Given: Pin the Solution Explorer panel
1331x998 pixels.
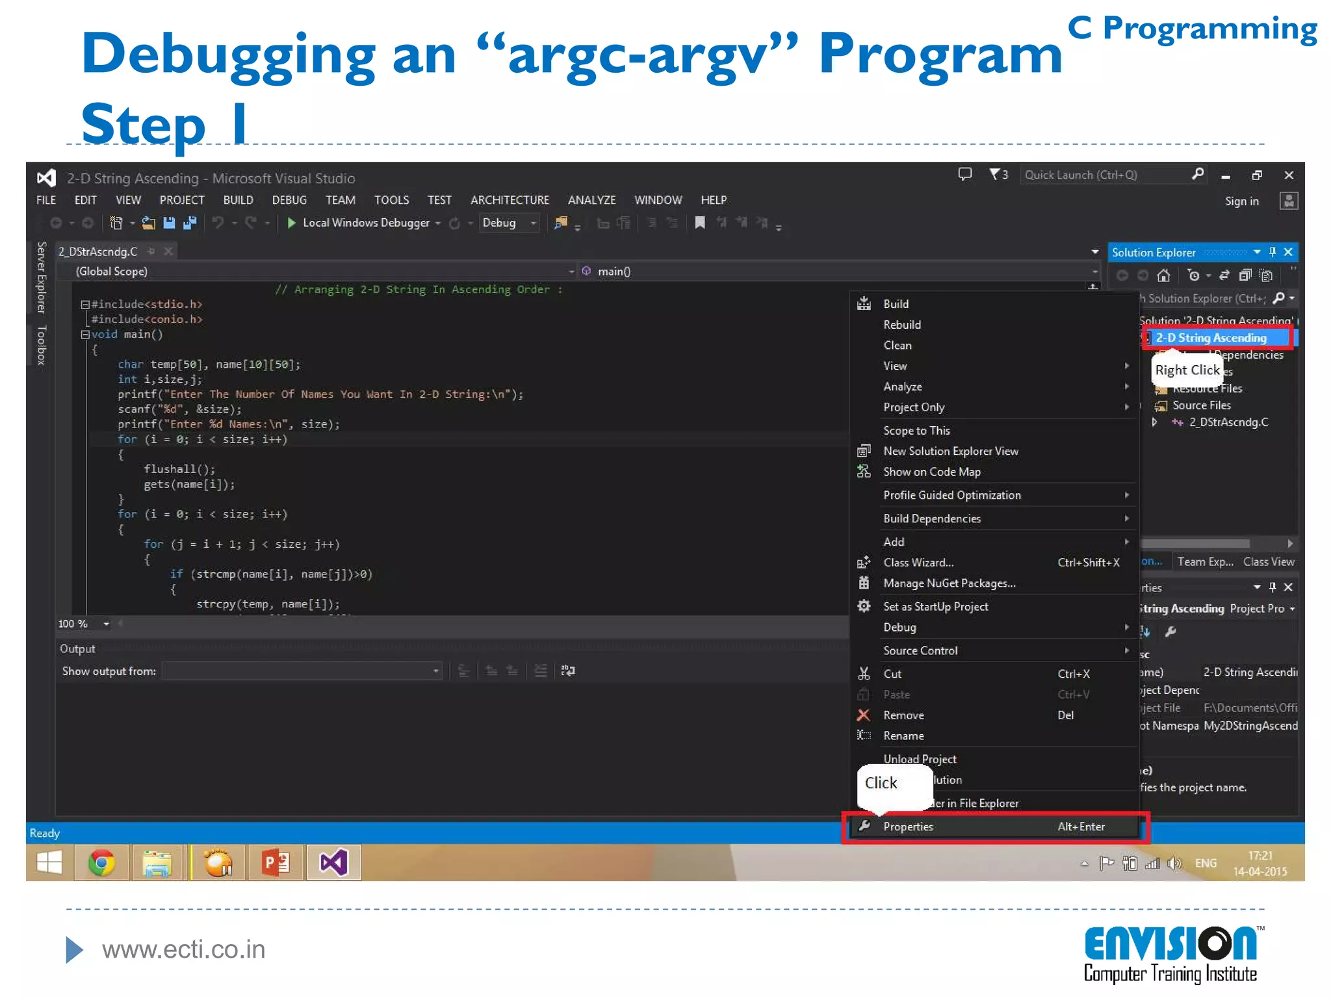Looking at the screenshot, I should (1273, 252).
